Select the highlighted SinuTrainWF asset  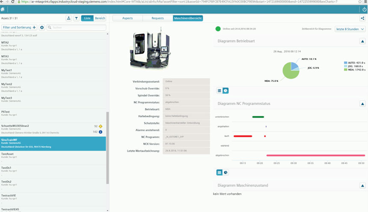[x=53, y=144]
